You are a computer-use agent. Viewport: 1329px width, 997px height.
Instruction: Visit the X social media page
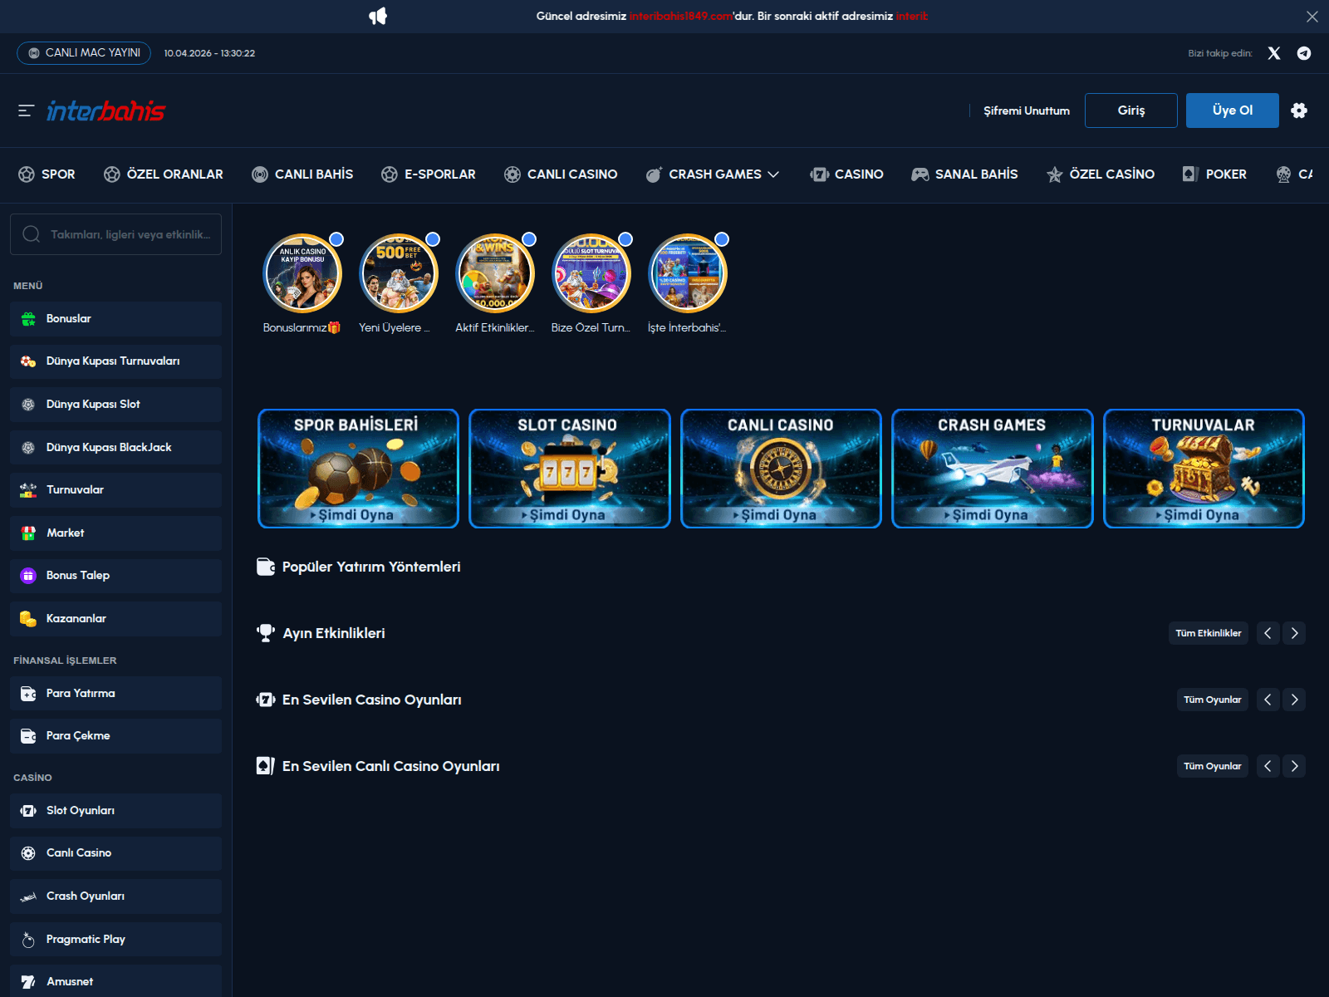pos(1274,53)
